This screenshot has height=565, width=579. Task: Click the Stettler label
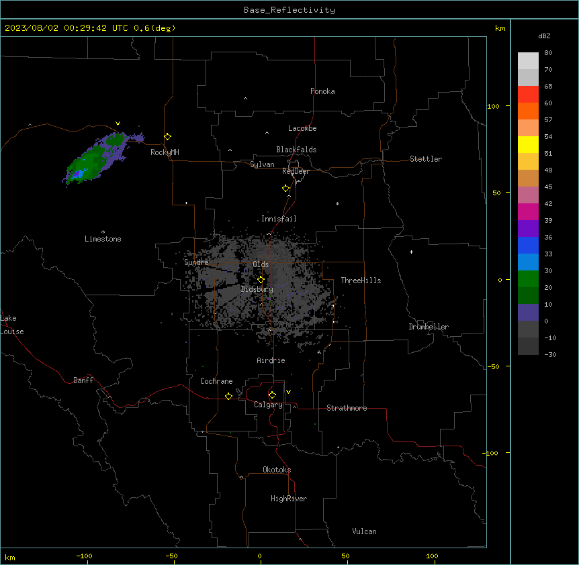[x=426, y=159]
